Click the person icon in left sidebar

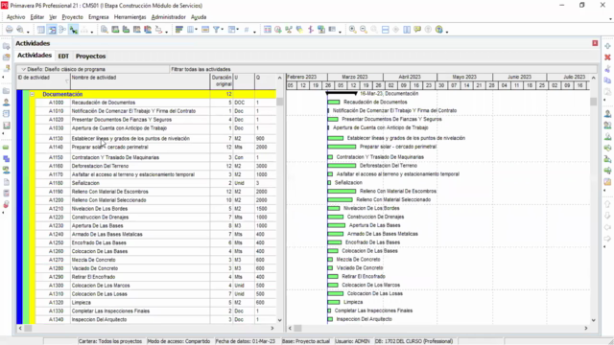click(x=7, y=103)
